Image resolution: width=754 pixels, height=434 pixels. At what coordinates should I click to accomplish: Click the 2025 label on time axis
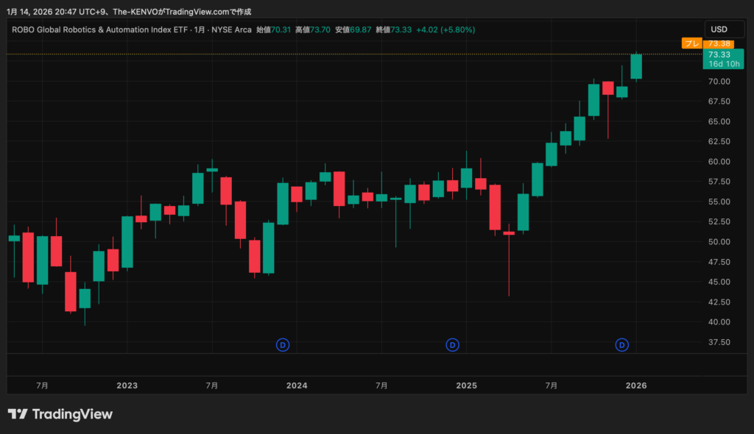[466, 385]
